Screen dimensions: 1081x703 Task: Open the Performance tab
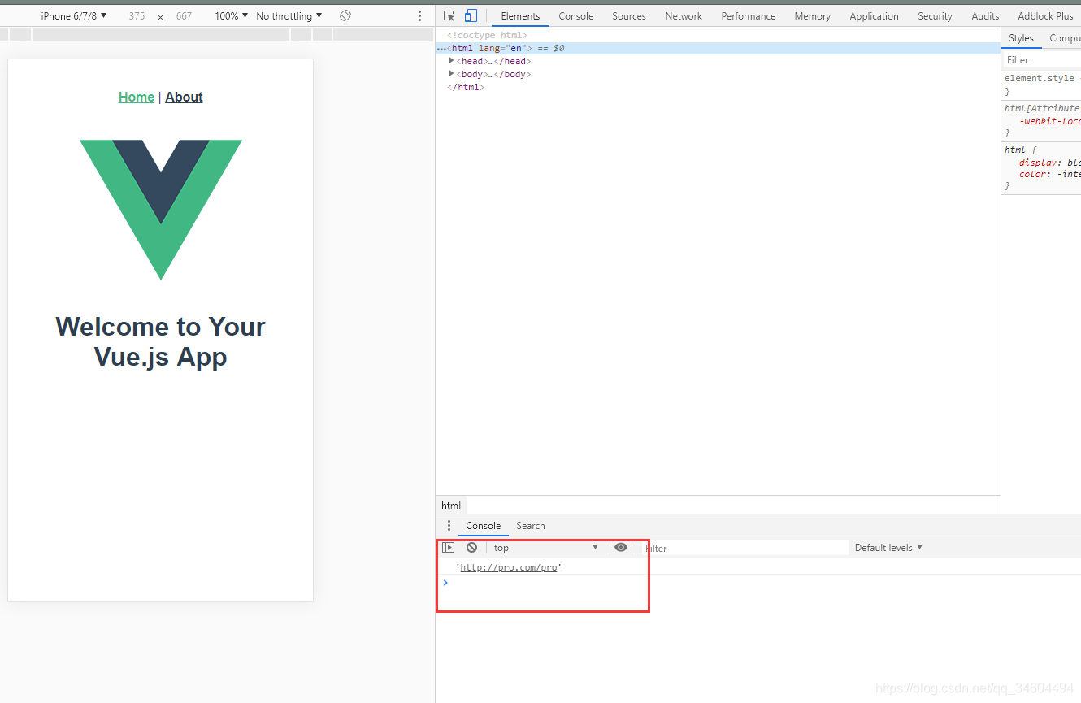point(748,15)
